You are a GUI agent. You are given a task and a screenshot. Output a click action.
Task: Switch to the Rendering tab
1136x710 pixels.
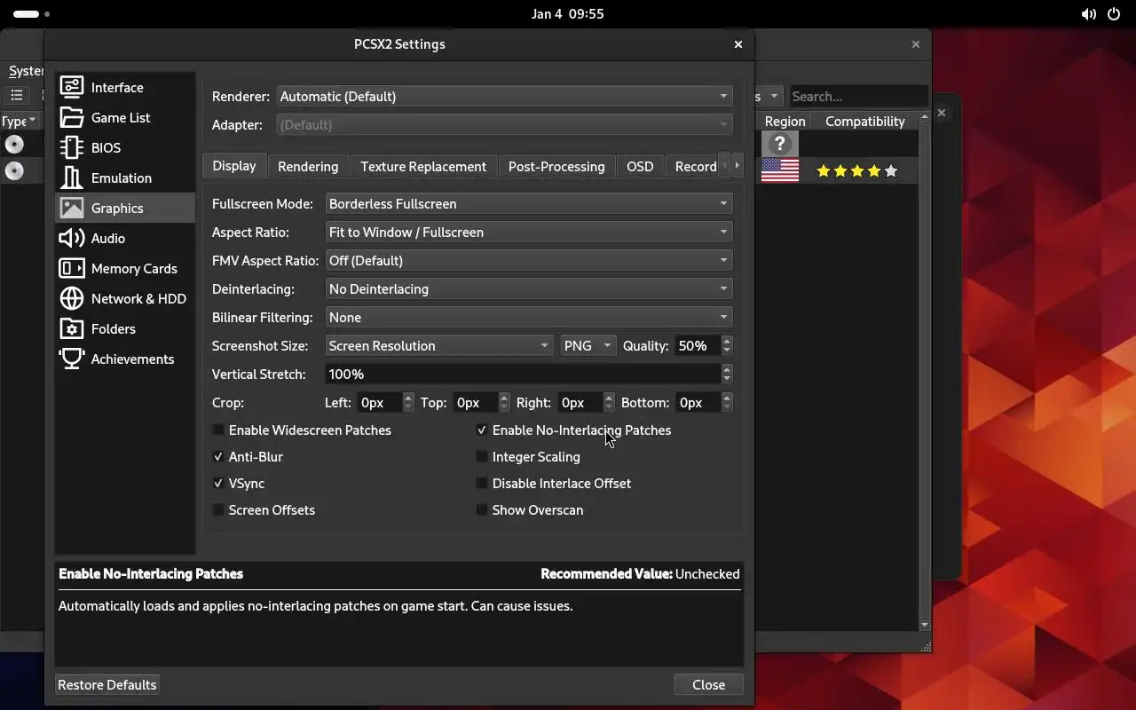[x=308, y=166]
